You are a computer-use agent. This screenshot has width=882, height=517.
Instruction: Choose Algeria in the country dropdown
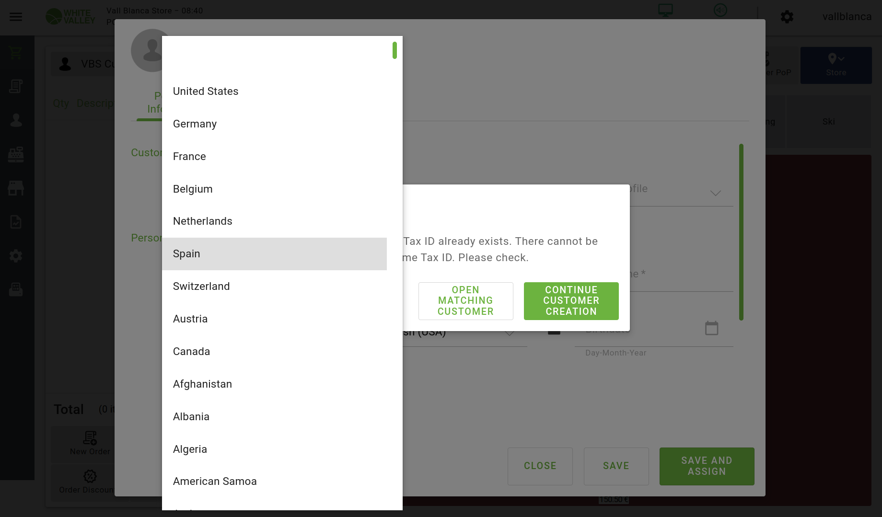[x=274, y=449]
